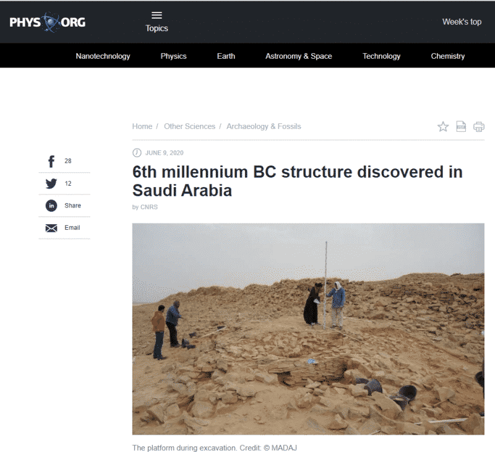Image resolution: width=495 pixels, height=452 pixels.
Task: Click the by CNRS byline
Action: click(145, 207)
